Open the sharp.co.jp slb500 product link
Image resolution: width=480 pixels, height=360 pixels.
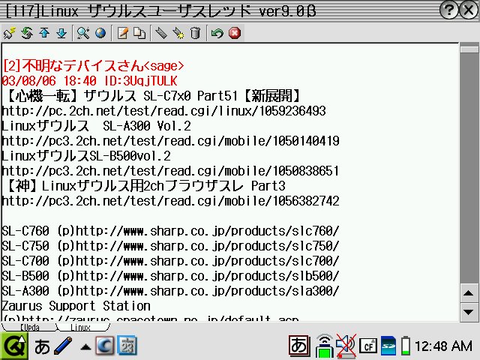[x=208, y=276]
